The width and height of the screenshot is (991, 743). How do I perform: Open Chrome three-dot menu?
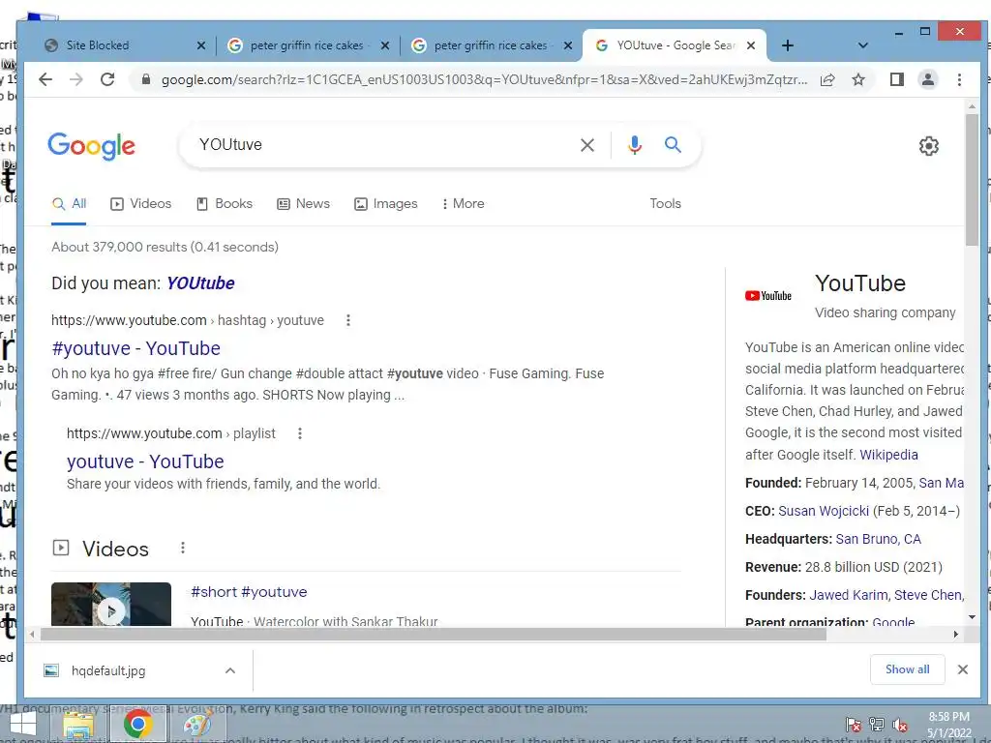[x=959, y=79]
